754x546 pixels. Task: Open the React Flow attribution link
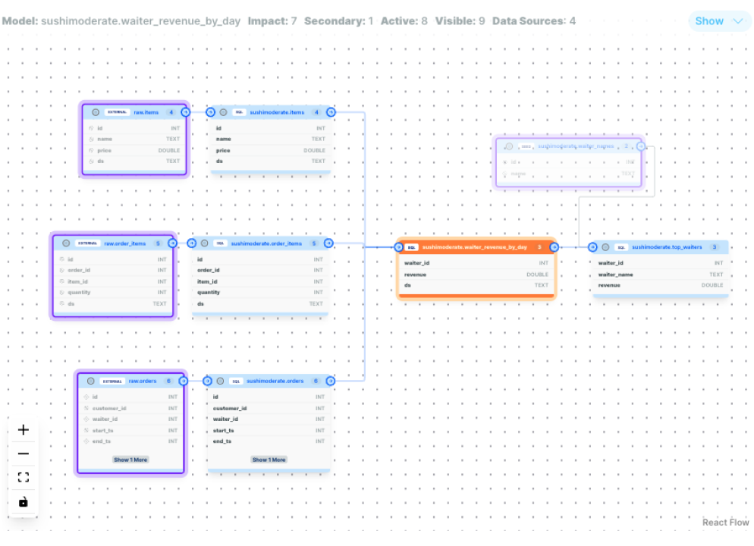tap(725, 522)
